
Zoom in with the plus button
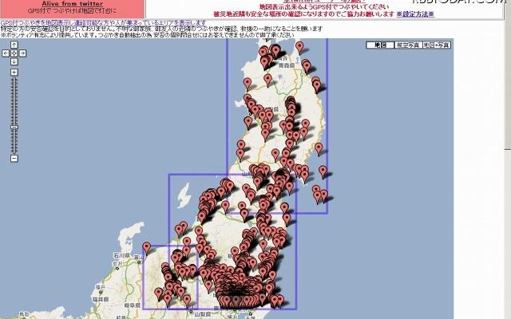coord(14,73)
